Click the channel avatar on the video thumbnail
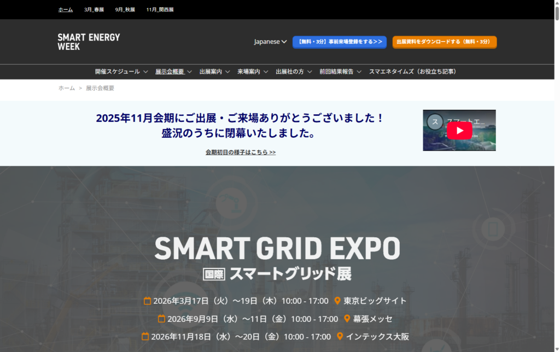Screen dimensions: 560x352 click(435, 121)
